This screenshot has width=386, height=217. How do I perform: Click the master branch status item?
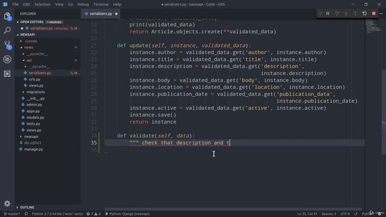[x=12, y=214]
